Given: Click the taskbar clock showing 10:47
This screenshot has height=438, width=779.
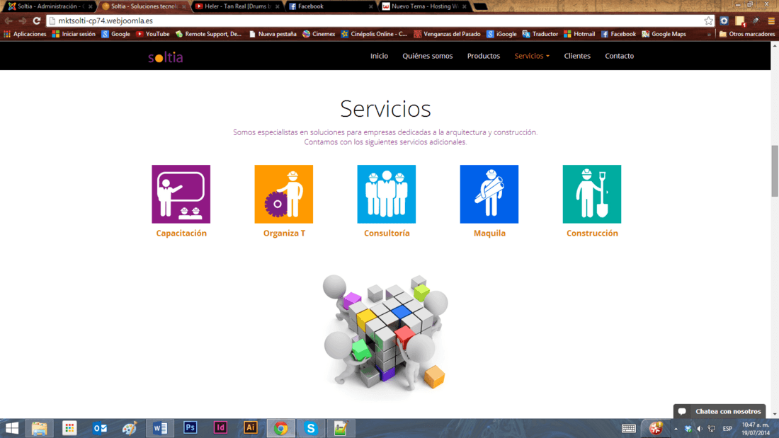Looking at the screenshot, I should [756, 429].
